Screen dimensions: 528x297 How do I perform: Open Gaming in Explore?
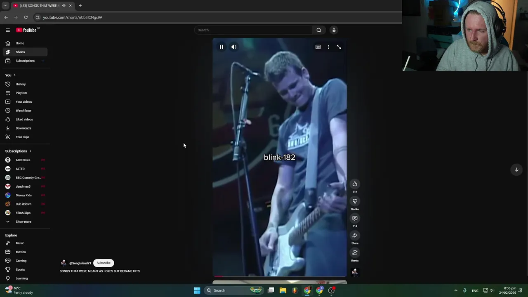click(x=25, y=261)
